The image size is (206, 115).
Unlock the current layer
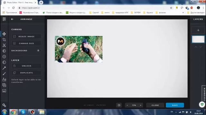click(26, 66)
